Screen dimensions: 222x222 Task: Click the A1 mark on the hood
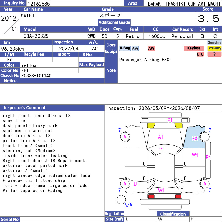pos(160,137)
